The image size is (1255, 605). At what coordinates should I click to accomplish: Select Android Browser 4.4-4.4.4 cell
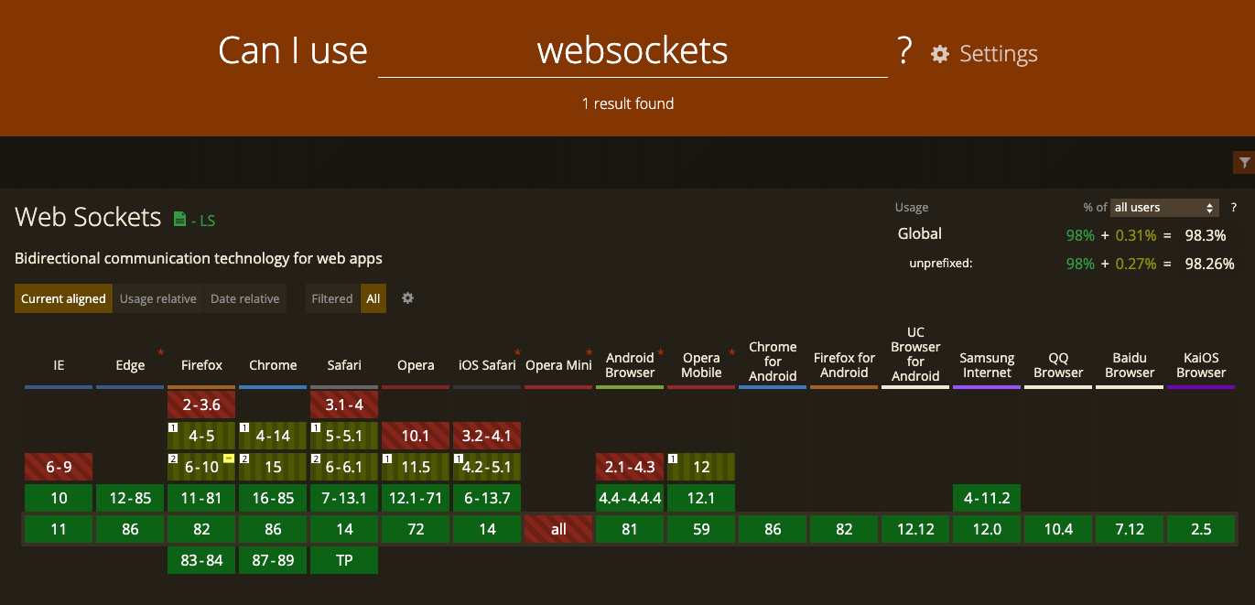tap(630, 498)
